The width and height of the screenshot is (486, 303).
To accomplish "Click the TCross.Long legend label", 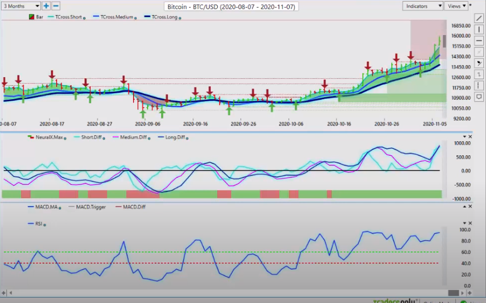I will click(164, 17).
